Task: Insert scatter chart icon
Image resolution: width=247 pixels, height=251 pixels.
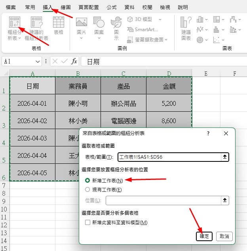Action: (217, 40)
